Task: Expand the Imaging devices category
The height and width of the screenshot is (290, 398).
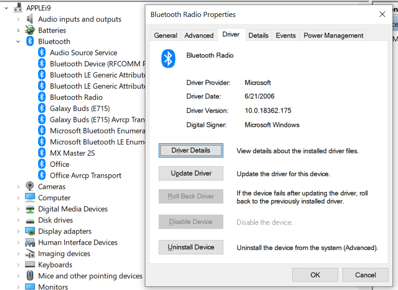Action: (x=18, y=254)
